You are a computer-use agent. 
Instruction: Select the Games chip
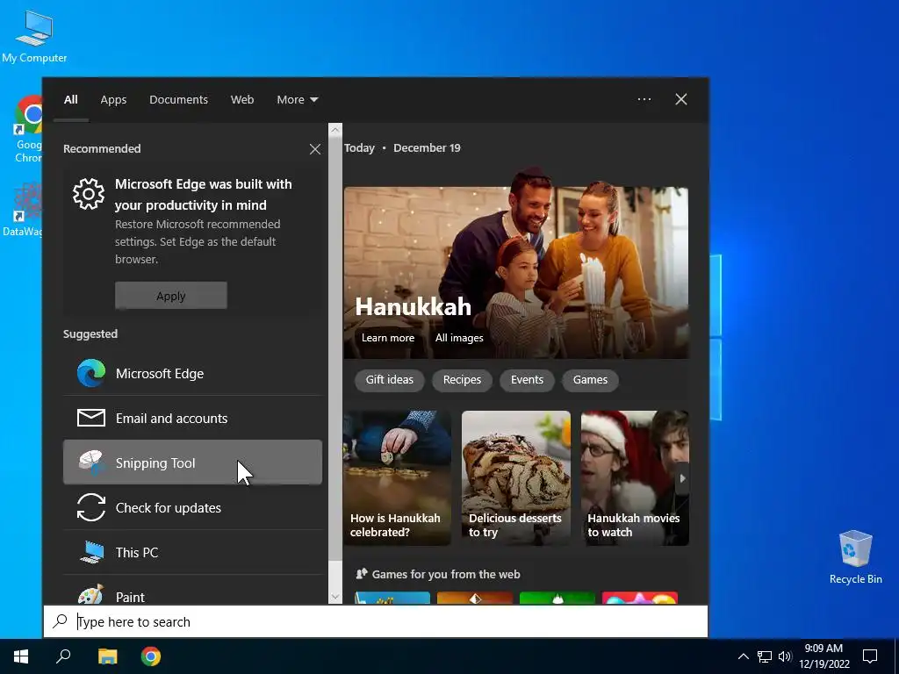[590, 379]
